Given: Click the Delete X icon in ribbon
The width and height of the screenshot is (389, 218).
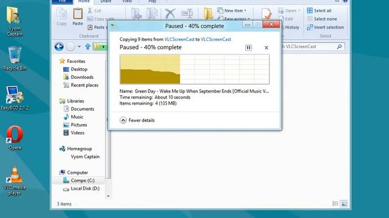Looking at the screenshot, I should (x=170, y=13).
